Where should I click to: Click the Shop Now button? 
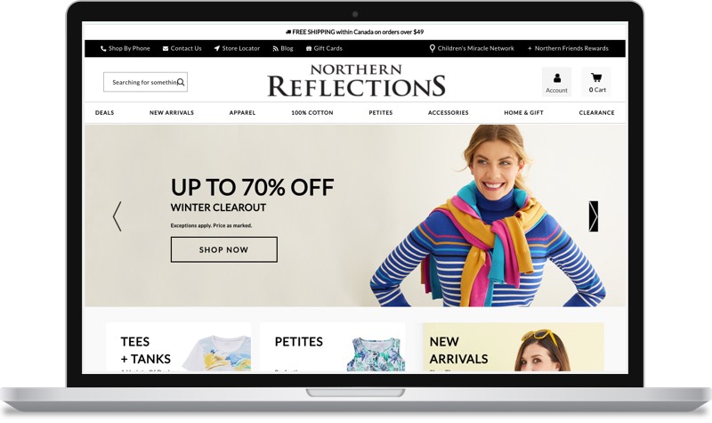[x=224, y=249]
